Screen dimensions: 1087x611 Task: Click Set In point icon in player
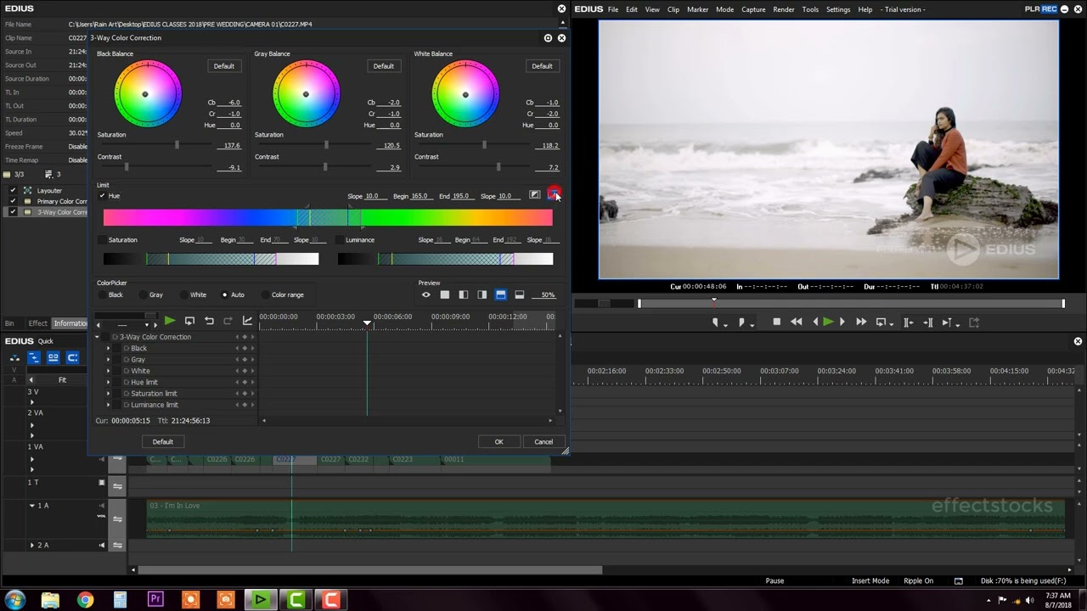pyautogui.click(x=718, y=322)
